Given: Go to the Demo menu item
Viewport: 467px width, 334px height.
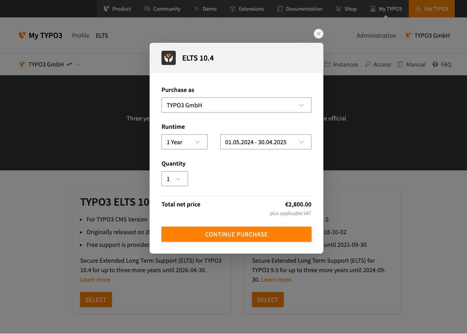Looking at the screenshot, I should tap(205, 9).
